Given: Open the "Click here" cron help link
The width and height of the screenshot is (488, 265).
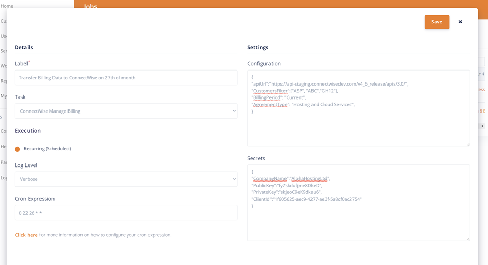Looking at the screenshot, I should pos(26,235).
